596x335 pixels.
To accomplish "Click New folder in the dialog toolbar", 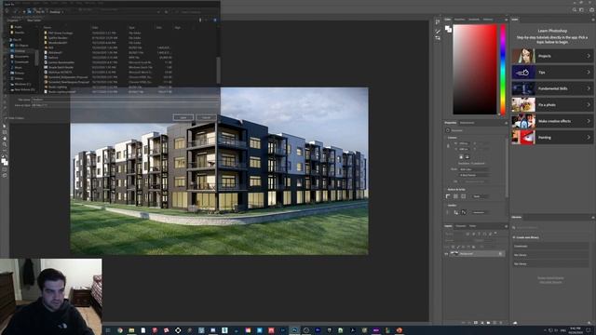I will [34, 20].
